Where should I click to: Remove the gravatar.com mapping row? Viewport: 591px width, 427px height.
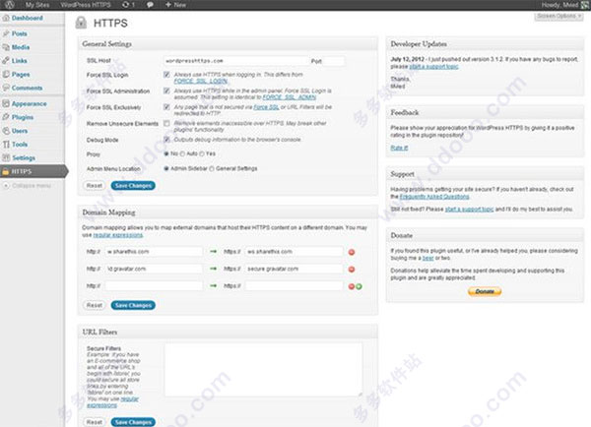352,270
